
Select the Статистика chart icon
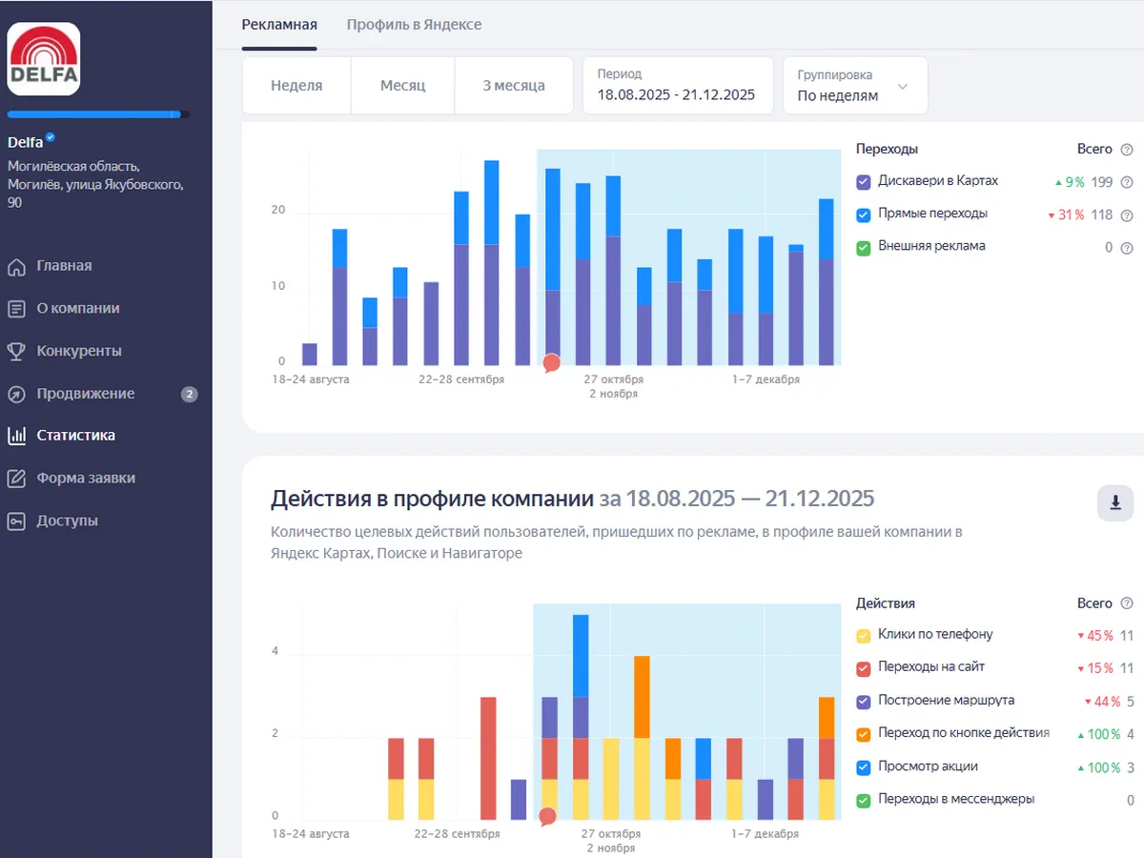tap(16, 436)
